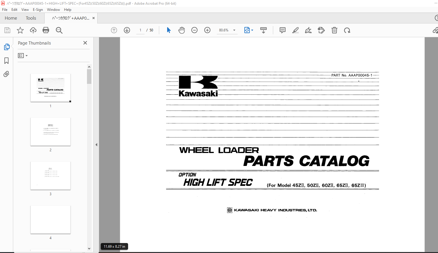Viewport: 438px width, 253px height.
Task: Select the arrow Selection tool
Action: 169,30
